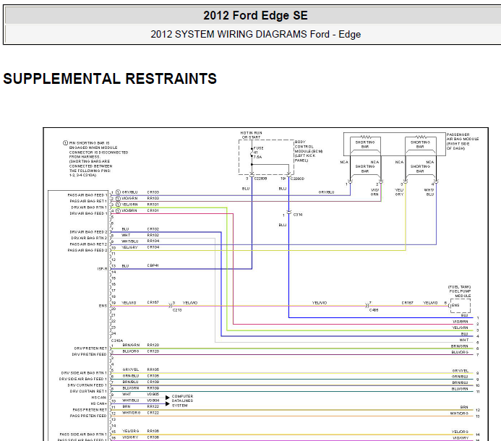The image size is (501, 441).
Task: Click the '2012 Ford Edge SE' title
Action: click(x=255, y=15)
